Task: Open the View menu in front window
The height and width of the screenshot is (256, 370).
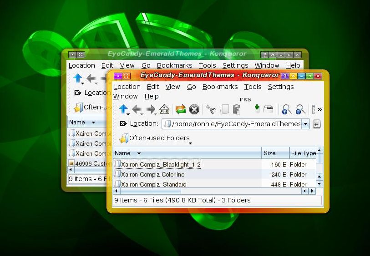Action: (x=172, y=87)
